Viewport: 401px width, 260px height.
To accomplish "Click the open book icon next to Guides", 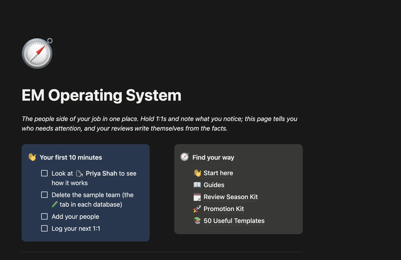I will pos(197,185).
